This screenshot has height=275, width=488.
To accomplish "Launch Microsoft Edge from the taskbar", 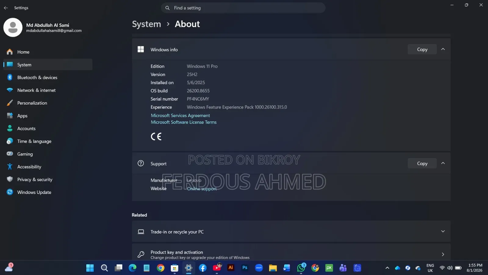I will pyautogui.click(x=132, y=268).
